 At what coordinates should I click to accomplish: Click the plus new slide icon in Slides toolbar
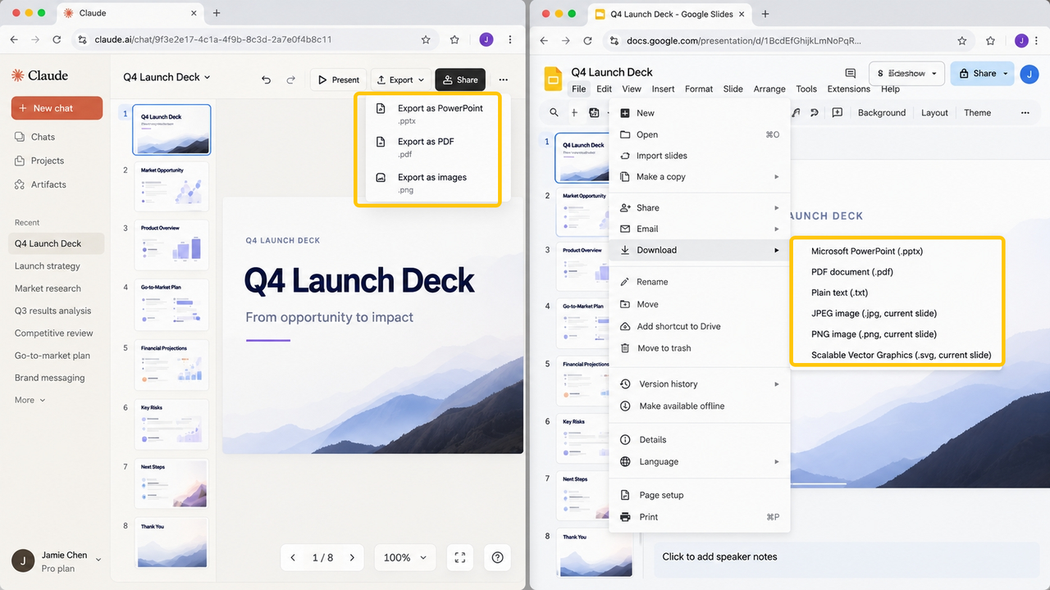[x=574, y=113]
